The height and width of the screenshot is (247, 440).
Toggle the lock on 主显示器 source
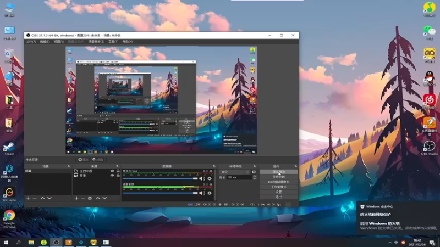pyautogui.click(x=118, y=171)
